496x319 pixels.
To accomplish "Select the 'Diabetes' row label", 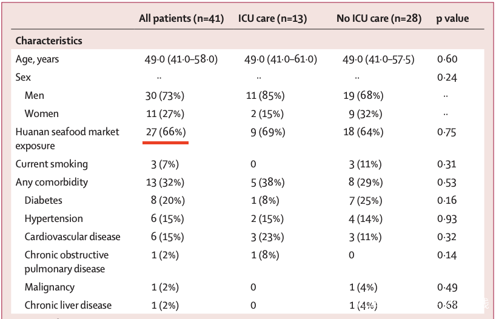I will (44, 201).
